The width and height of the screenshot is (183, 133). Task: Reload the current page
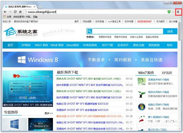[15, 12]
